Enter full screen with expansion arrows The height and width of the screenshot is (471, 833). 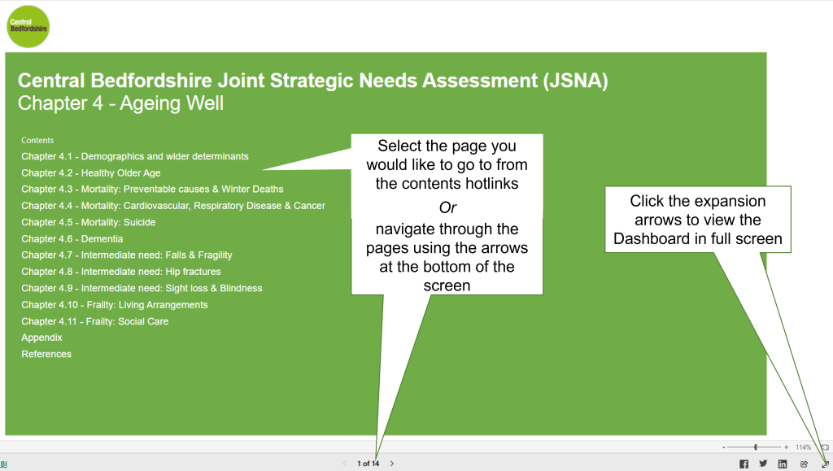825,464
